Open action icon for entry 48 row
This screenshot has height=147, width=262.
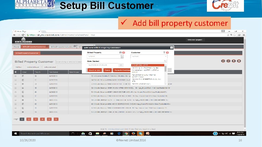(23, 92)
